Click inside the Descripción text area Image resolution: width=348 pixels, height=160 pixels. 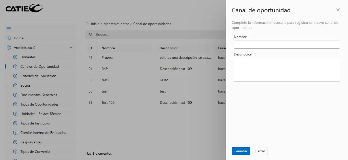pos(287,70)
